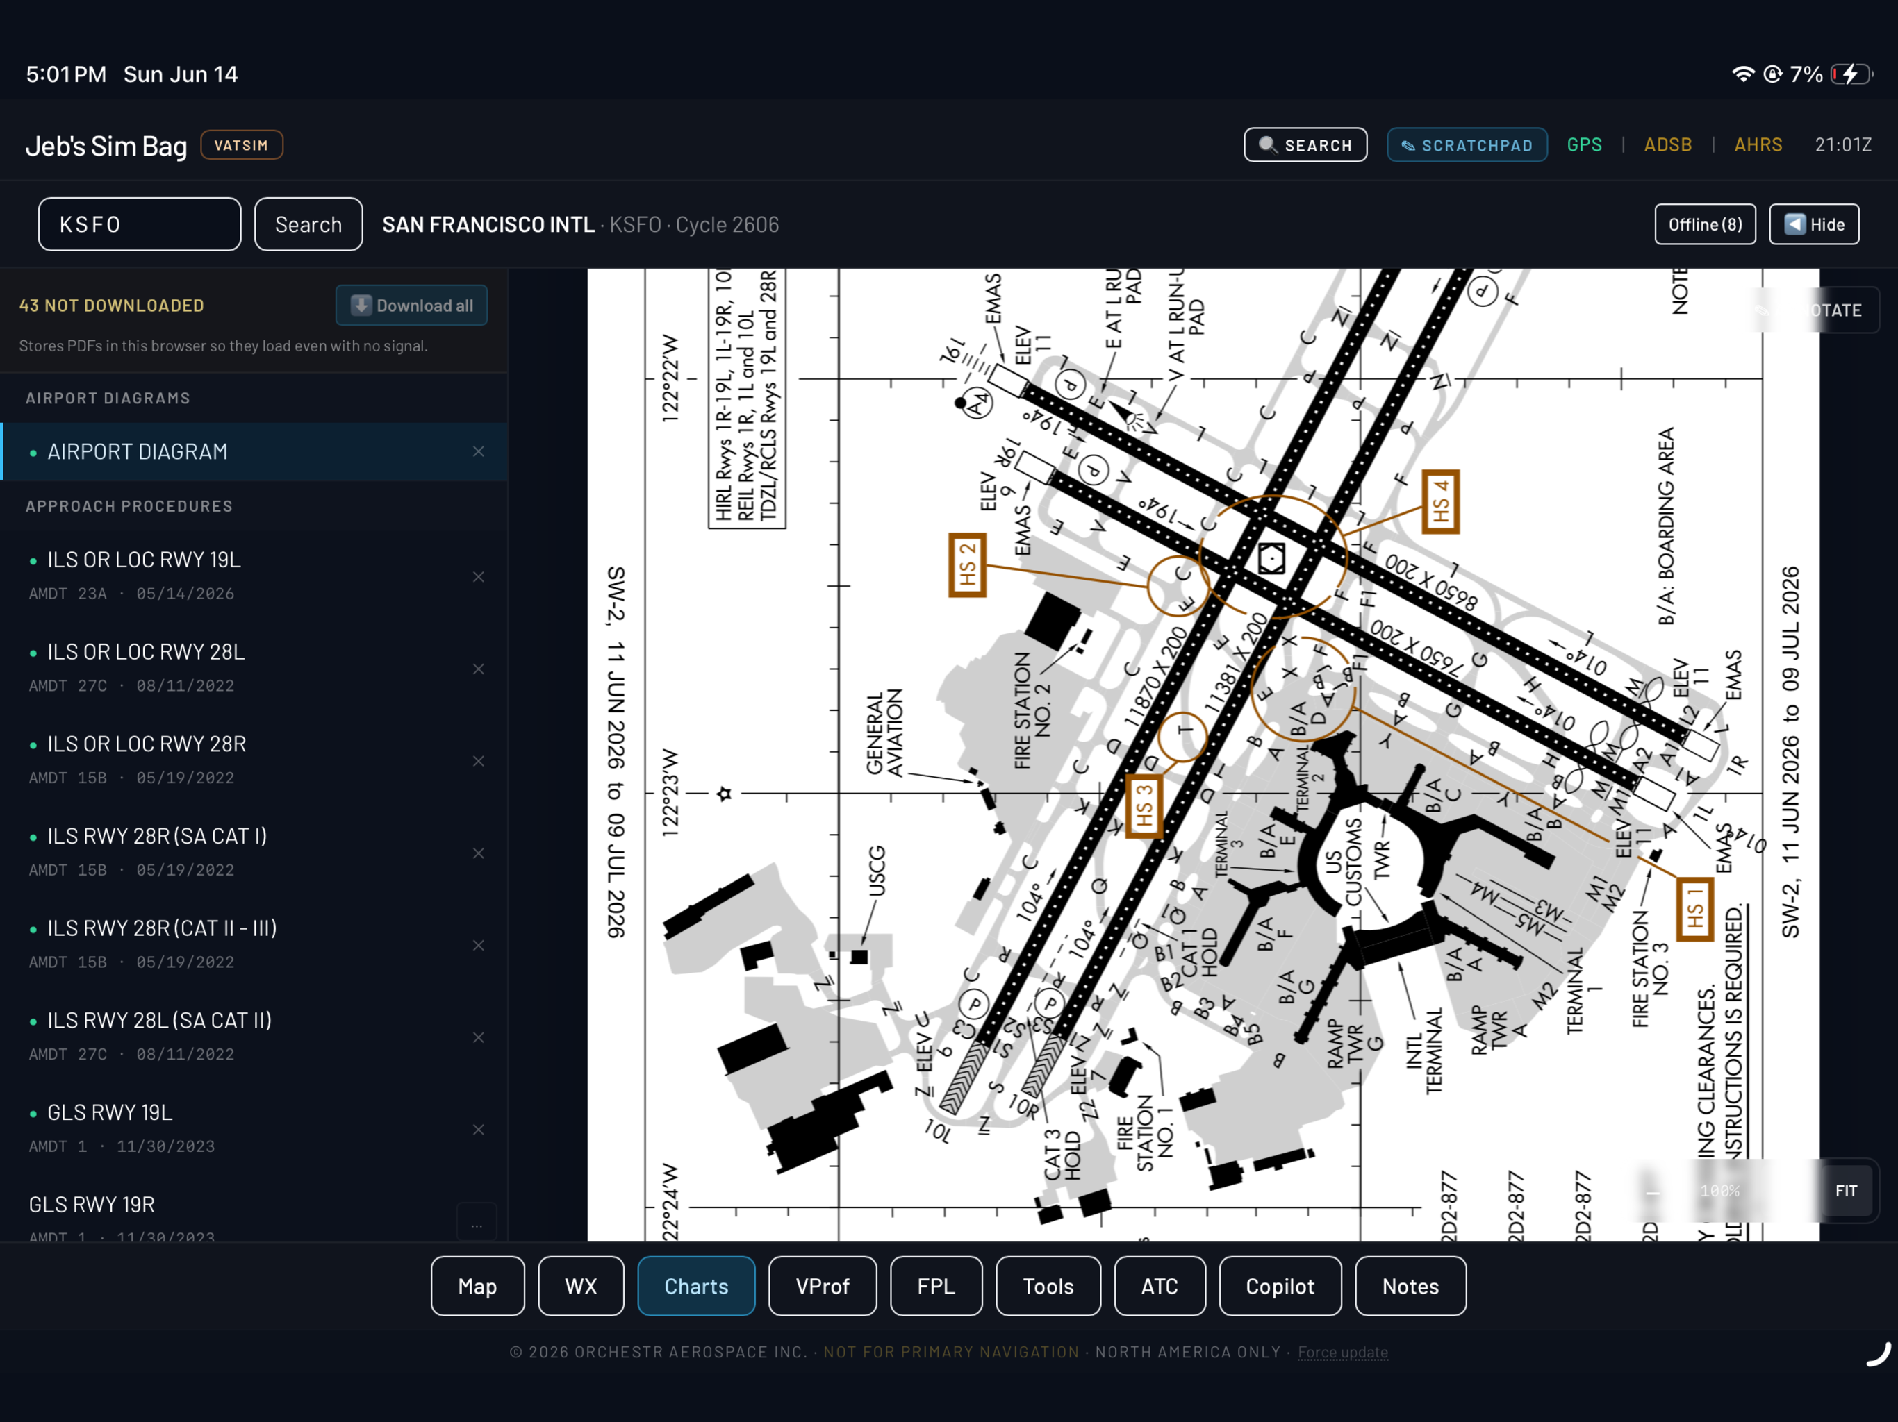The height and width of the screenshot is (1422, 1898).
Task: Switch to the Tools tab
Action: click(1048, 1286)
